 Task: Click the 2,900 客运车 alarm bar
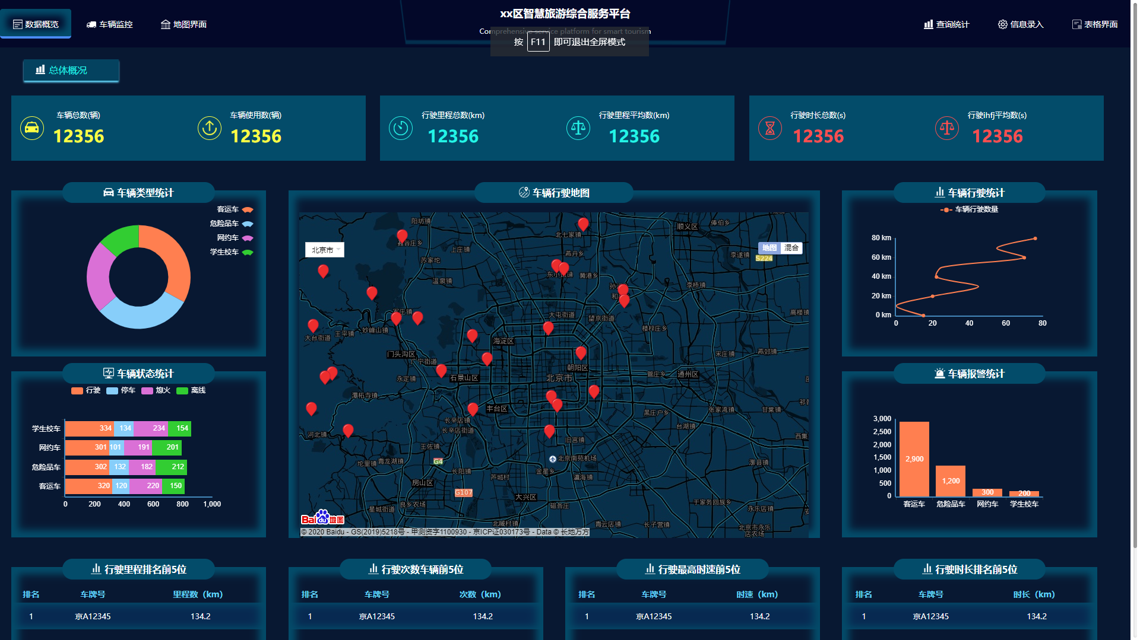click(914, 459)
